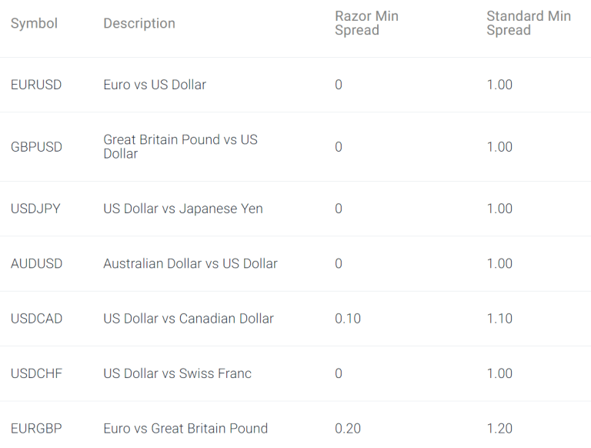This screenshot has width=591, height=448.
Task: Click Euro vs Great Britain Pound description
Action: coord(185,429)
